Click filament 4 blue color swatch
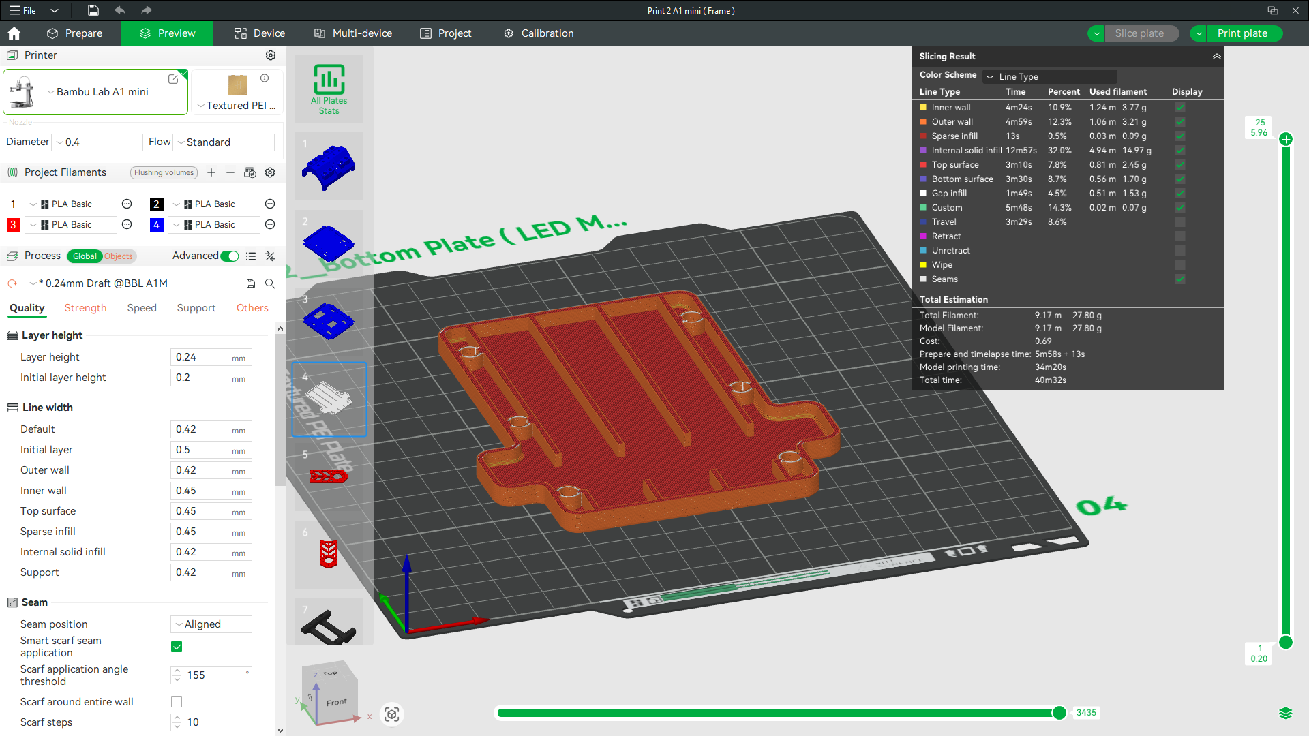The height and width of the screenshot is (736, 1309). [x=156, y=224]
